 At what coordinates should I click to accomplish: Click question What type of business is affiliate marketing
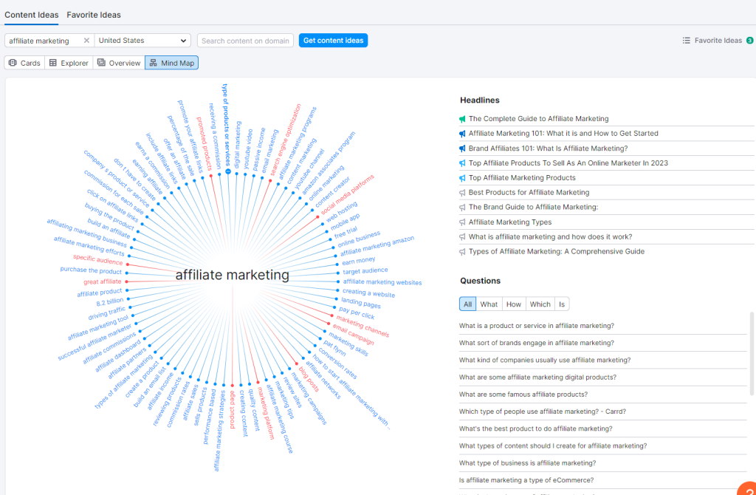click(x=527, y=463)
